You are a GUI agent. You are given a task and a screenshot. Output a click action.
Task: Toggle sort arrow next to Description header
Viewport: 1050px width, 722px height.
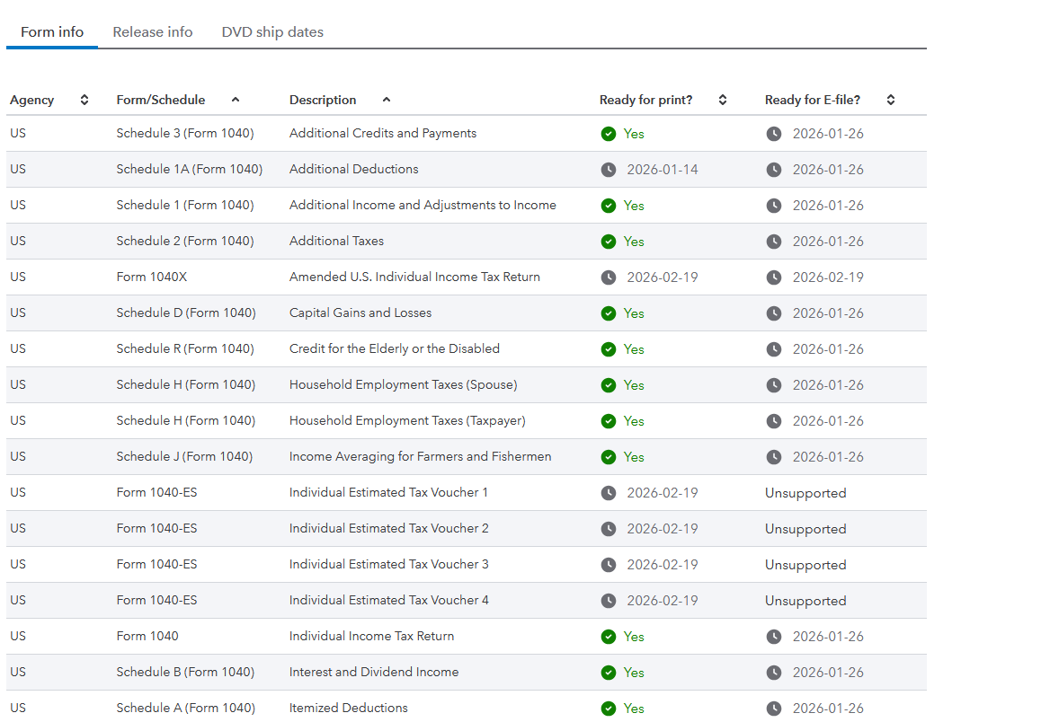pyautogui.click(x=387, y=100)
